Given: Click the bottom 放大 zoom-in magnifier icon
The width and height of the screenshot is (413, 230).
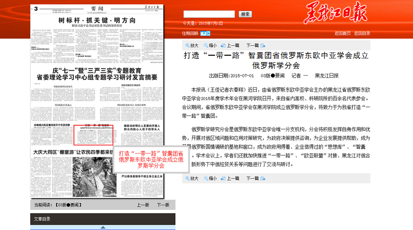Looking at the screenshot, I should point(187,178).
